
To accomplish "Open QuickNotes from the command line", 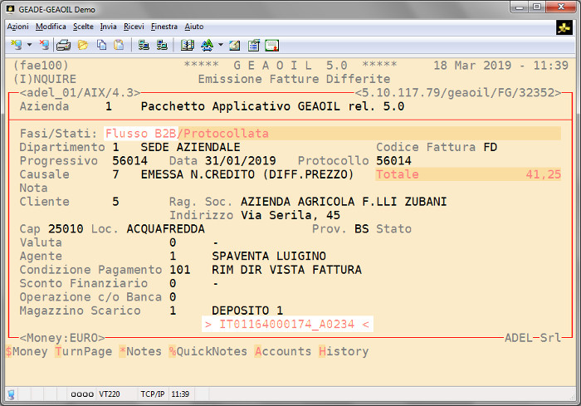I will tap(207, 351).
